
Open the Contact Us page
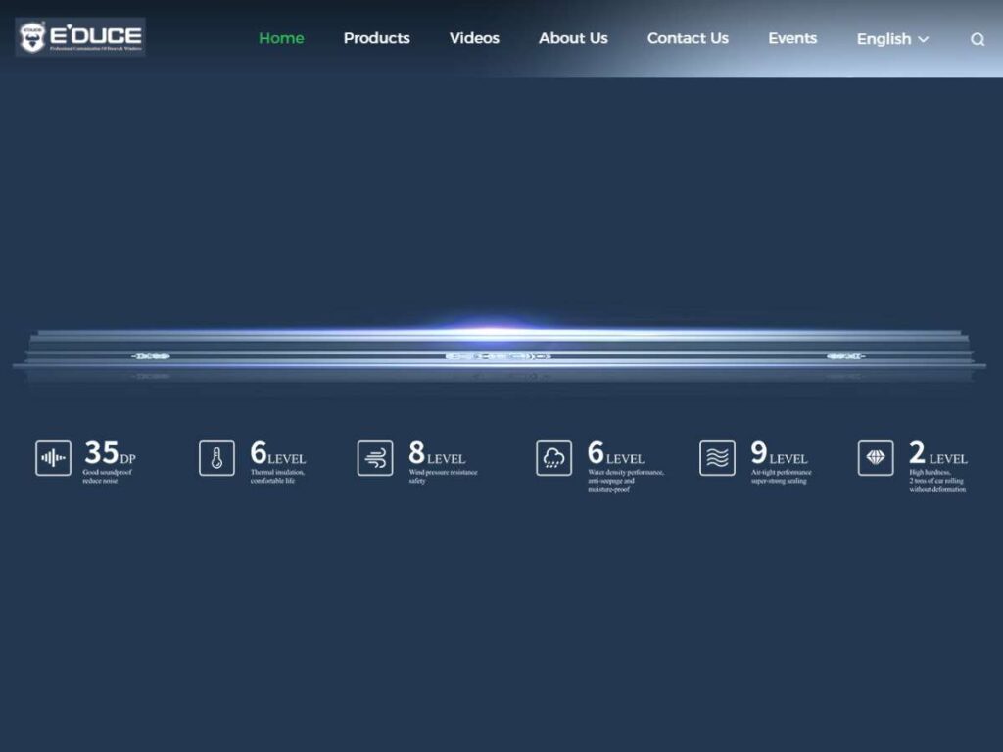688,38
